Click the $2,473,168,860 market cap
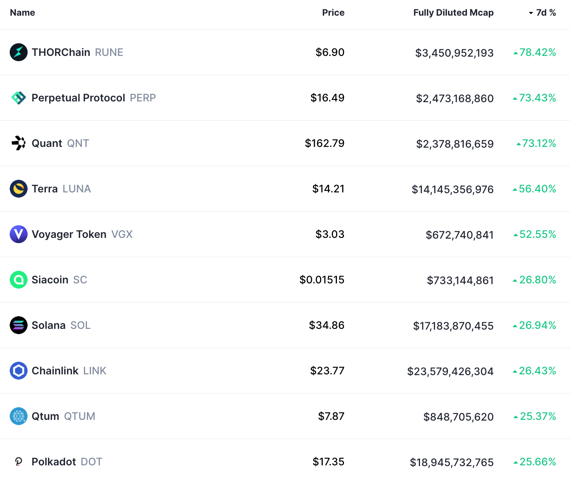Viewport: 570px width, 484px height. pos(455,98)
